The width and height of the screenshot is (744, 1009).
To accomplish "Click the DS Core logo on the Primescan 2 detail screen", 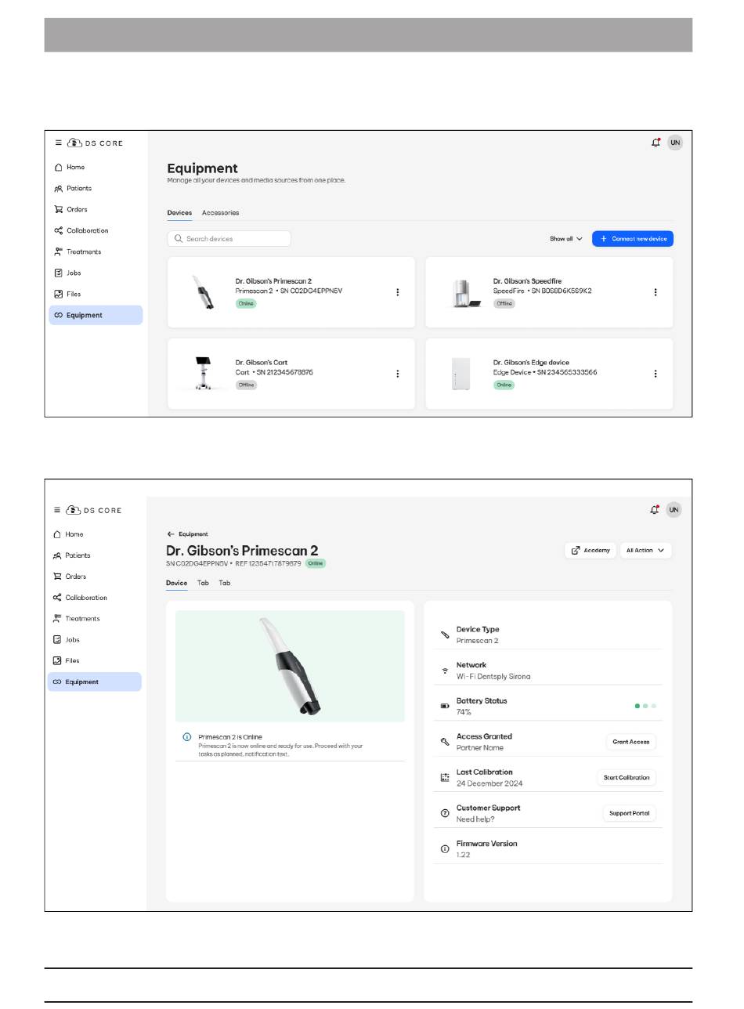I will point(94,510).
